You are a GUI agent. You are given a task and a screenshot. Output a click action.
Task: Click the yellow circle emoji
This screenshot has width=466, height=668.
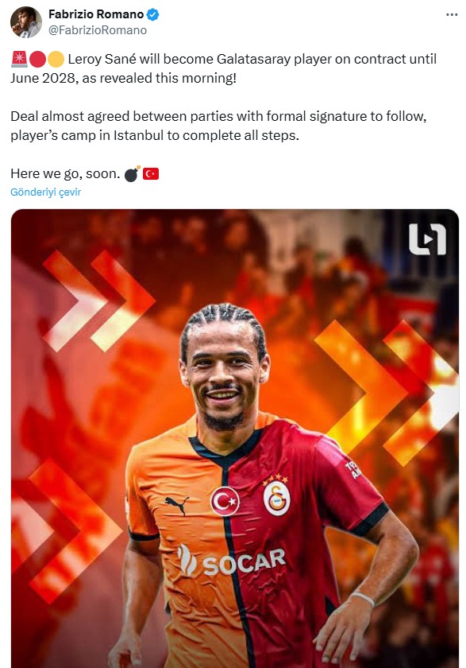(56, 59)
